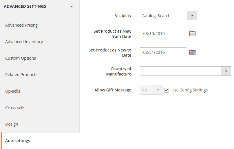Open the Visibility dropdown
This screenshot has height=149, width=234.
pos(168,16)
